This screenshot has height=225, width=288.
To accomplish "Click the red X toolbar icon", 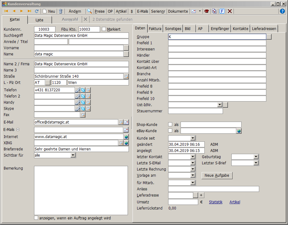I will pos(229,11).
